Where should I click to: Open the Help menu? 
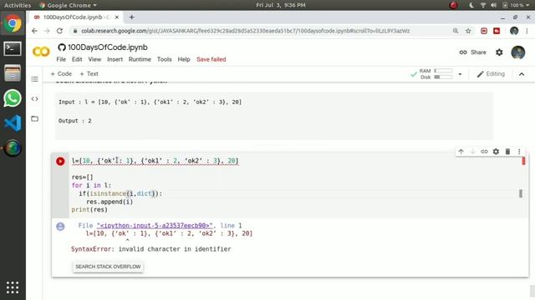(184, 59)
